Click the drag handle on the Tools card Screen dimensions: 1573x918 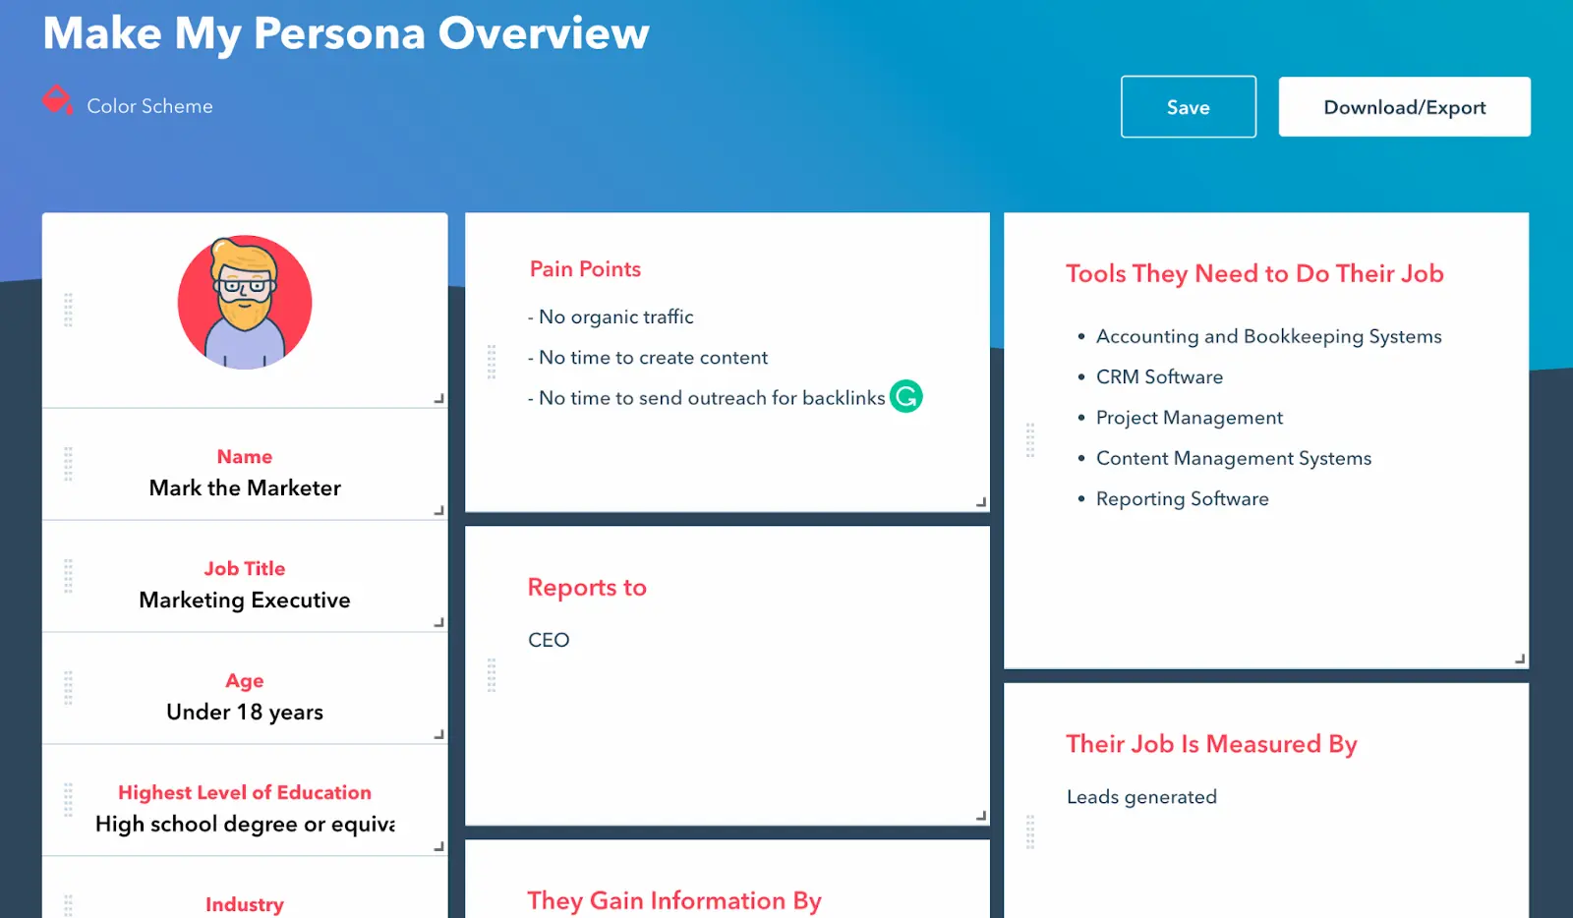pyautogui.click(x=1030, y=440)
